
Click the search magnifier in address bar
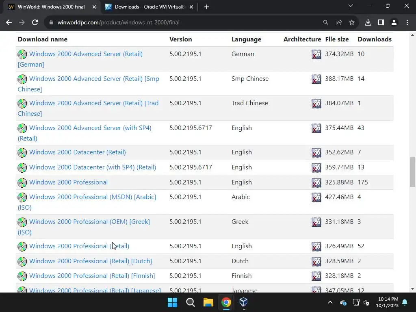325,23
